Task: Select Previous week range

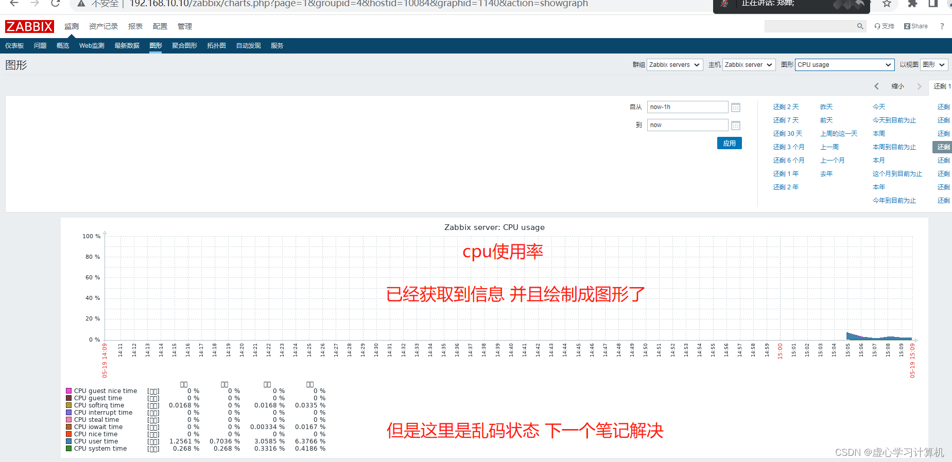Action: 829,147
